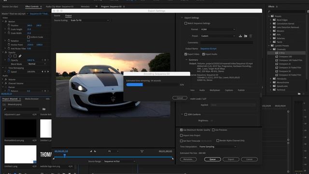Open Format dropdown showing H.264
Viewport: 309px width, 174px height.
click(218, 29)
